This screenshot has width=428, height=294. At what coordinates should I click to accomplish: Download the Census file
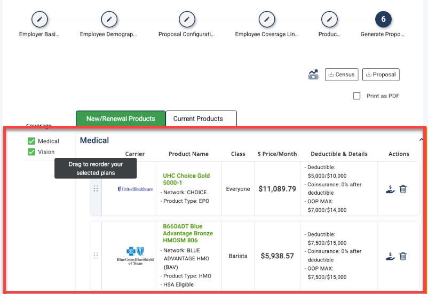coord(342,75)
